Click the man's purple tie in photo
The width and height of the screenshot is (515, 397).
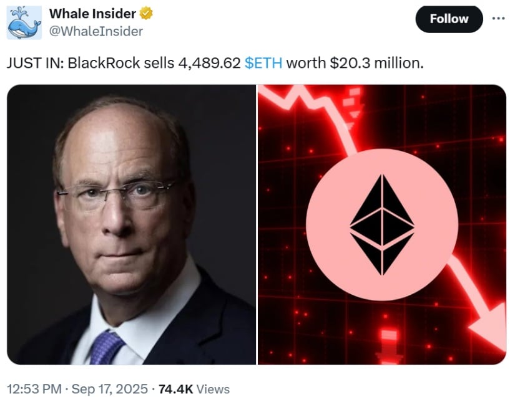(x=106, y=348)
